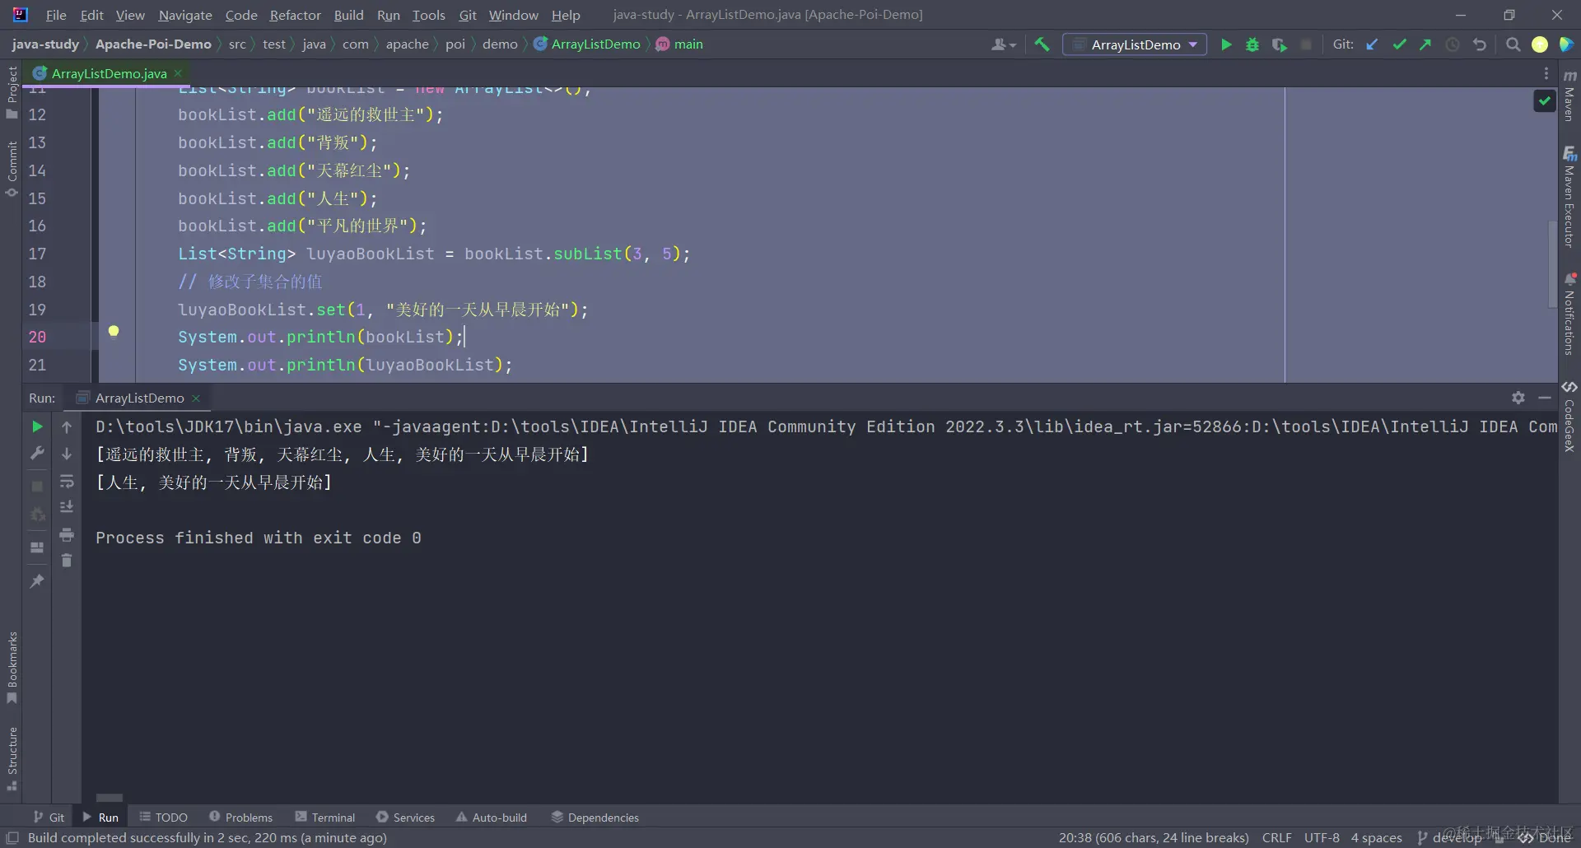
Task: Toggle the Project tool window
Action: tap(12, 92)
